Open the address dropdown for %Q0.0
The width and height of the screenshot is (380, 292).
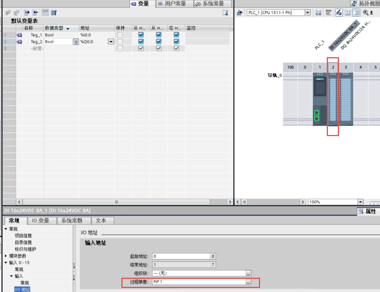click(x=111, y=42)
